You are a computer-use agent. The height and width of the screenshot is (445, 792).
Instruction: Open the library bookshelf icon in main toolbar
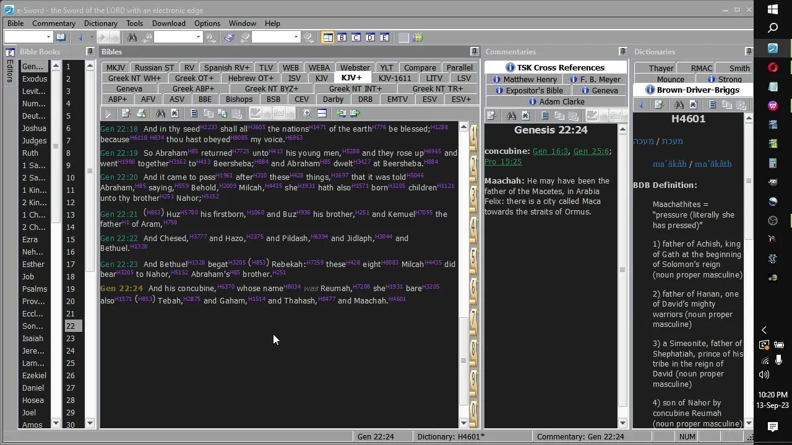418,38
